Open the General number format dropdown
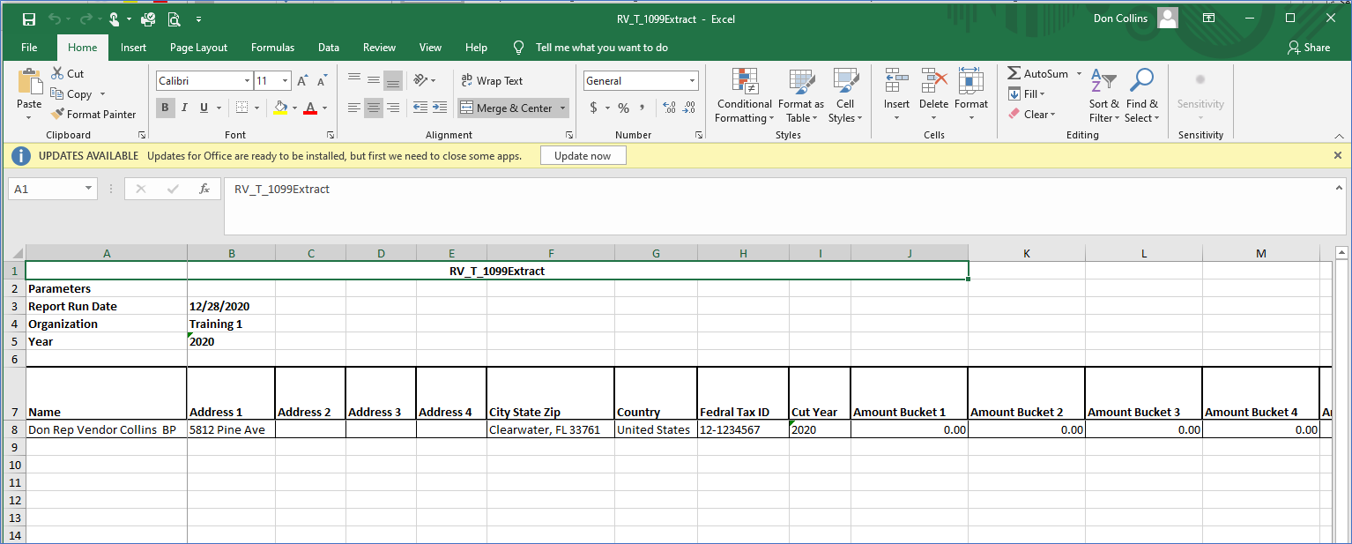The width and height of the screenshot is (1352, 544). (x=692, y=81)
